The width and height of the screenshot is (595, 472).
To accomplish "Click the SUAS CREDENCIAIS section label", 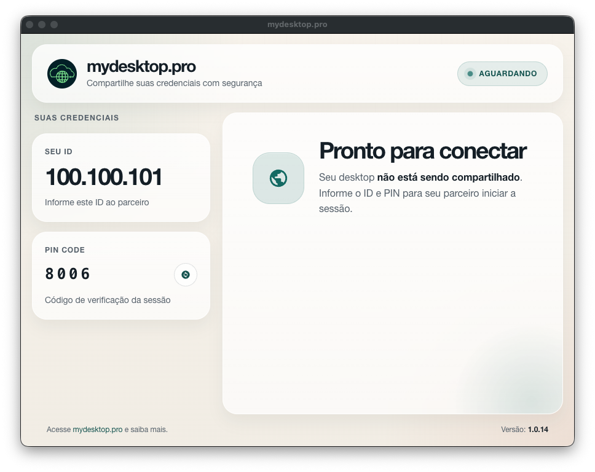I will pyautogui.click(x=77, y=117).
